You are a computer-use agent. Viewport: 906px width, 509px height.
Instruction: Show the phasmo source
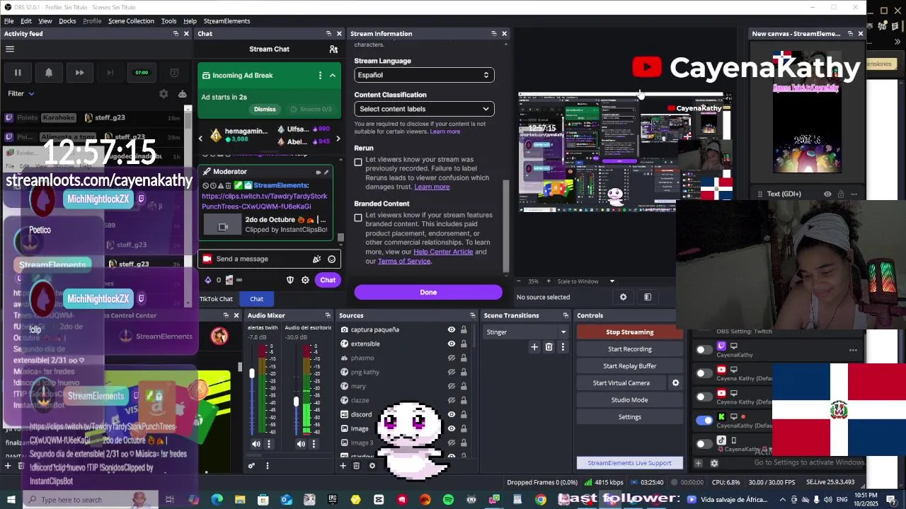click(451, 358)
